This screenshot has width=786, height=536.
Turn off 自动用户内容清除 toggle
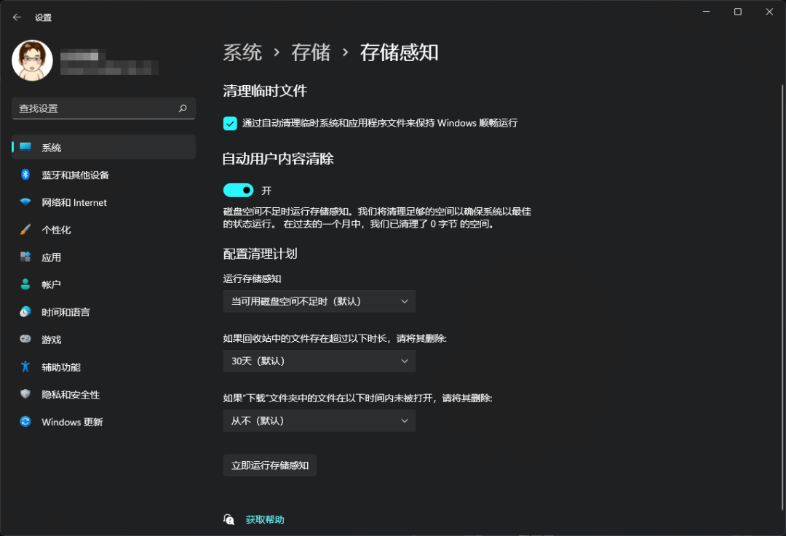click(x=238, y=191)
